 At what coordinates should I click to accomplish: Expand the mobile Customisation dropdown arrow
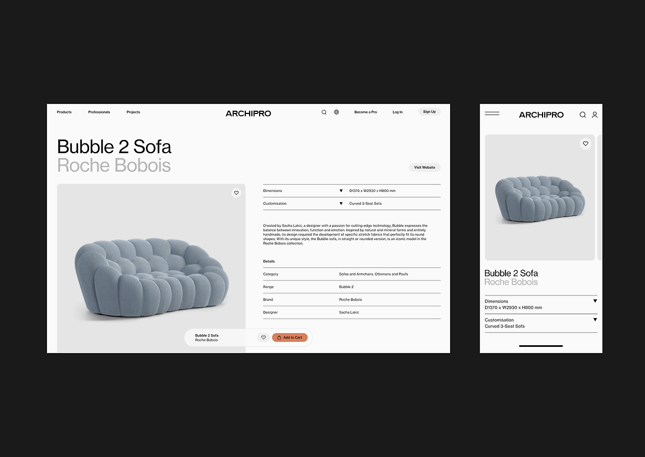595,320
